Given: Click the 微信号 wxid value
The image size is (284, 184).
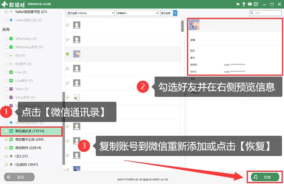Looking at the screenshot, I should tap(235, 64).
